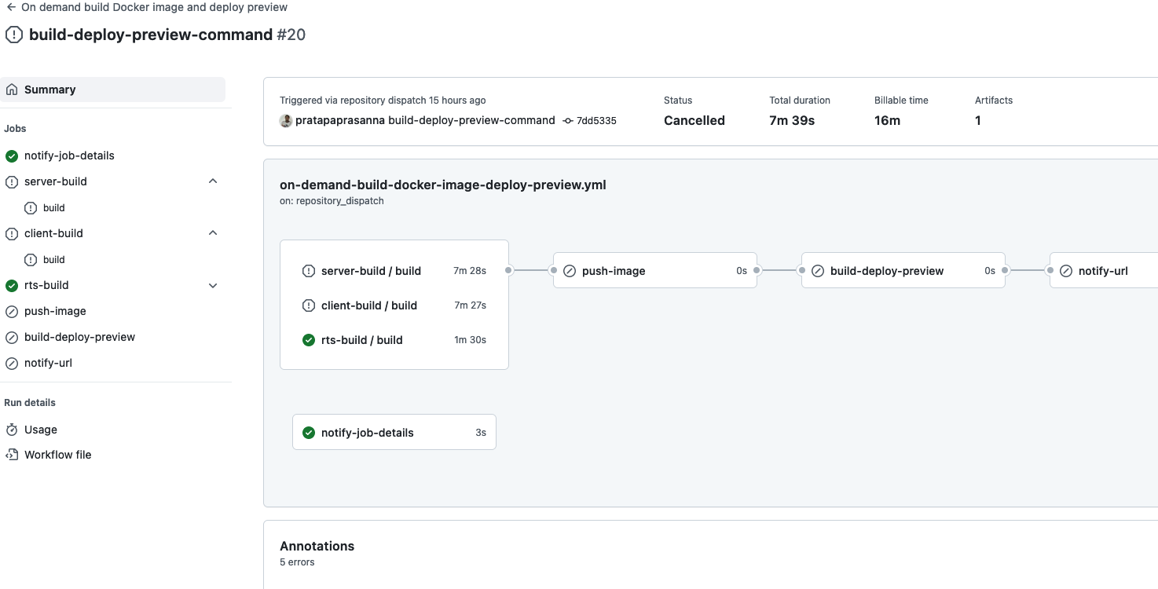Open artifacts count link
Image resolution: width=1158 pixels, height=589 pixels.
coord(978,121)
